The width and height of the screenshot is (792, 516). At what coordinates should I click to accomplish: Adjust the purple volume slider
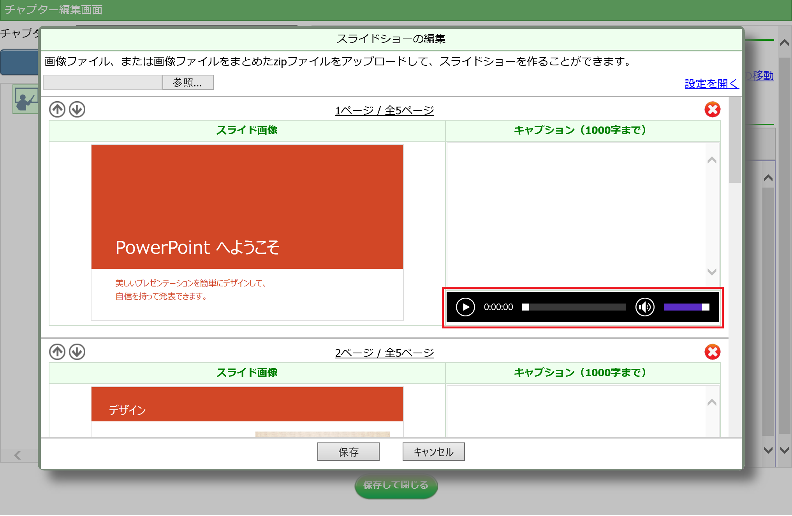pos(686,307)
